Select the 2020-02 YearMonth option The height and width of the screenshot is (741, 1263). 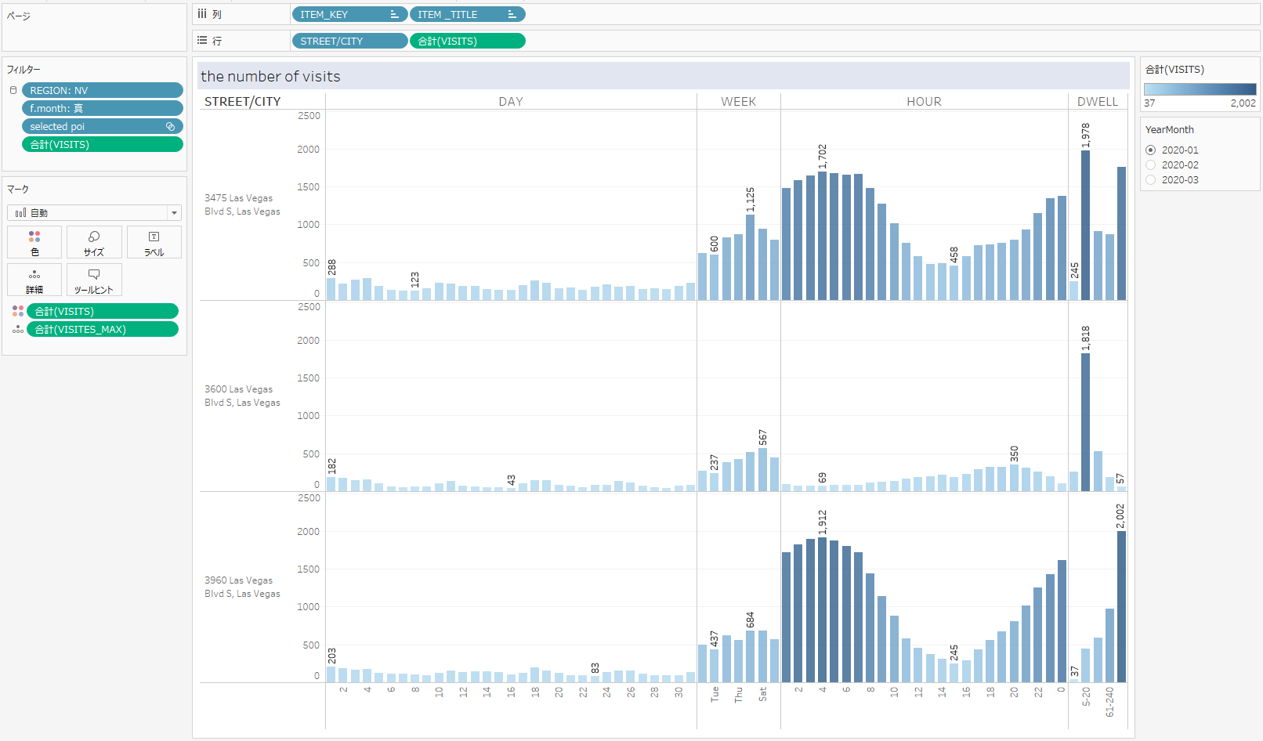tap(1150, 164)
